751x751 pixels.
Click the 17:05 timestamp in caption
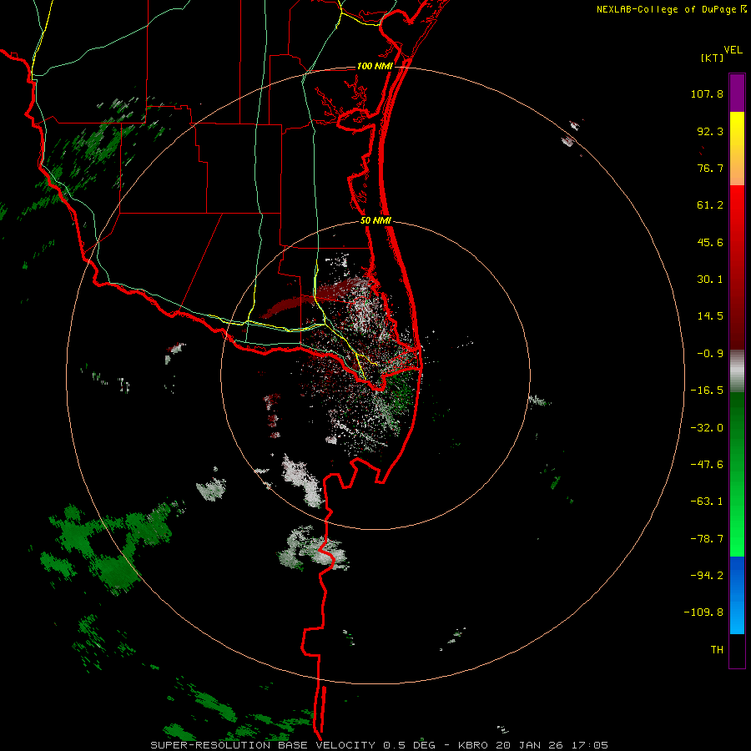[x=591, y=745]
